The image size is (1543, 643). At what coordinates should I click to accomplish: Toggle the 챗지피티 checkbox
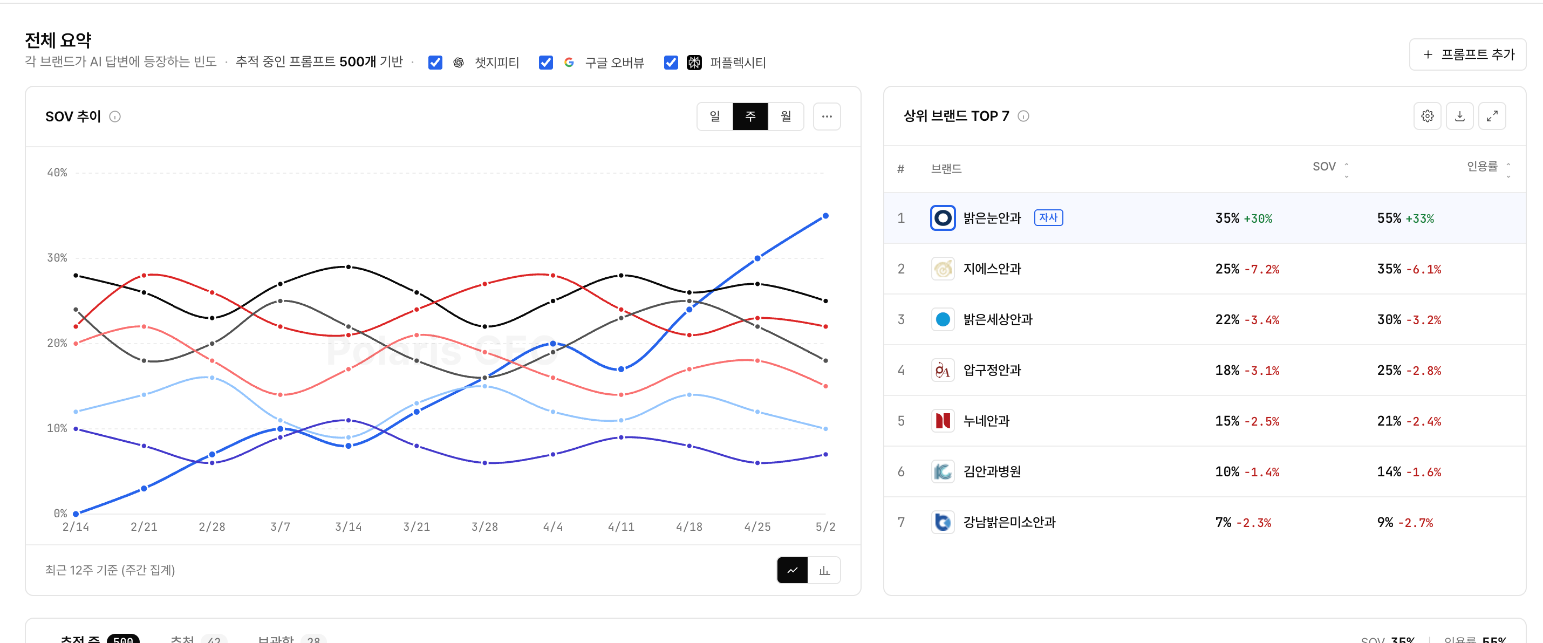click(x=435, y=62)
